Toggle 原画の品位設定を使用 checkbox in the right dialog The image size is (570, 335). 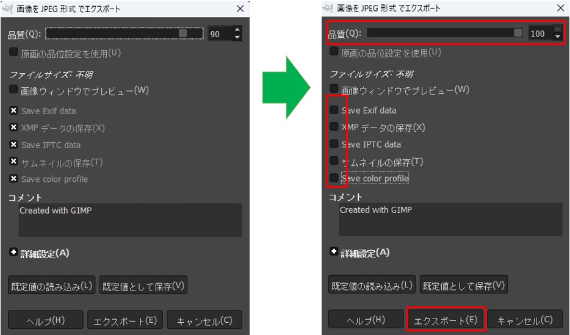[x=334, y=51]
